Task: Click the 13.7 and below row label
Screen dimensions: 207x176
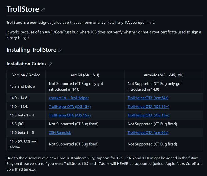Action: tap(23, 86)
